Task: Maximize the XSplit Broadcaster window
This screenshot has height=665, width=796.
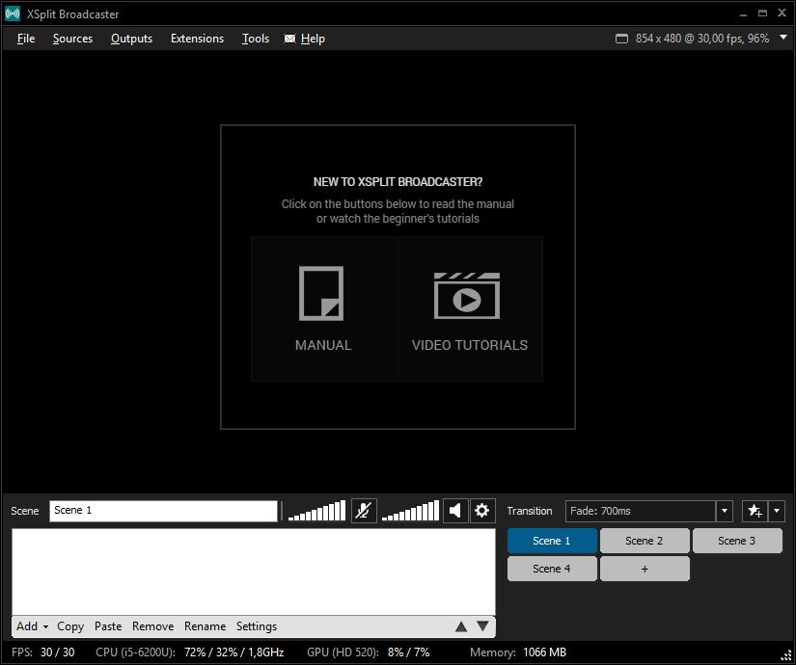Action: coord(762,13)
